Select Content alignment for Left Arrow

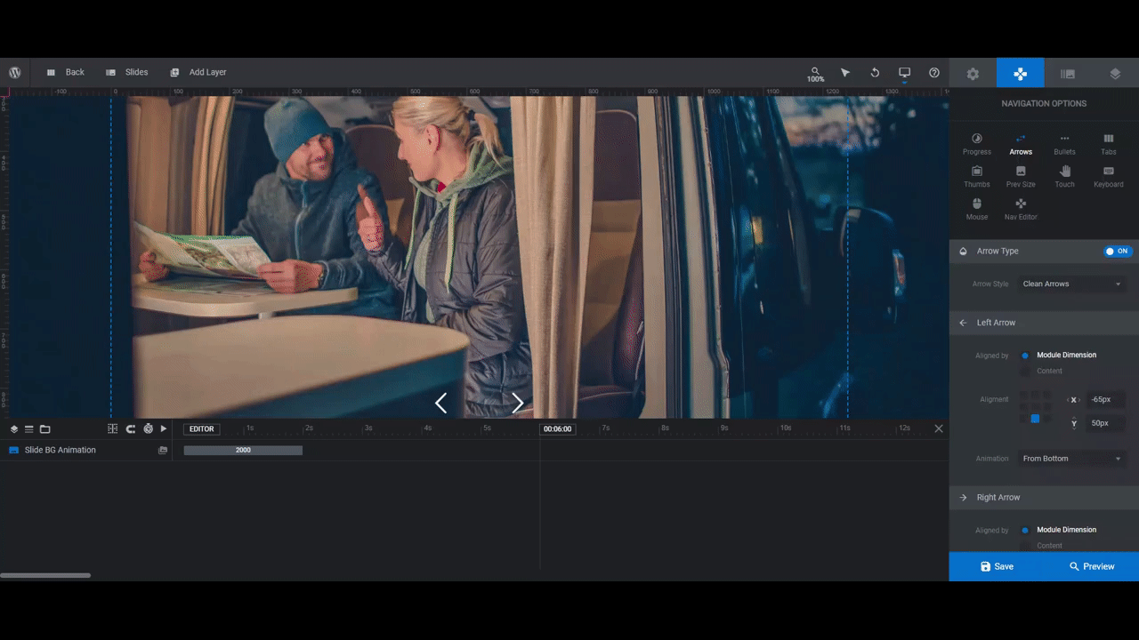coord(1025,371)
